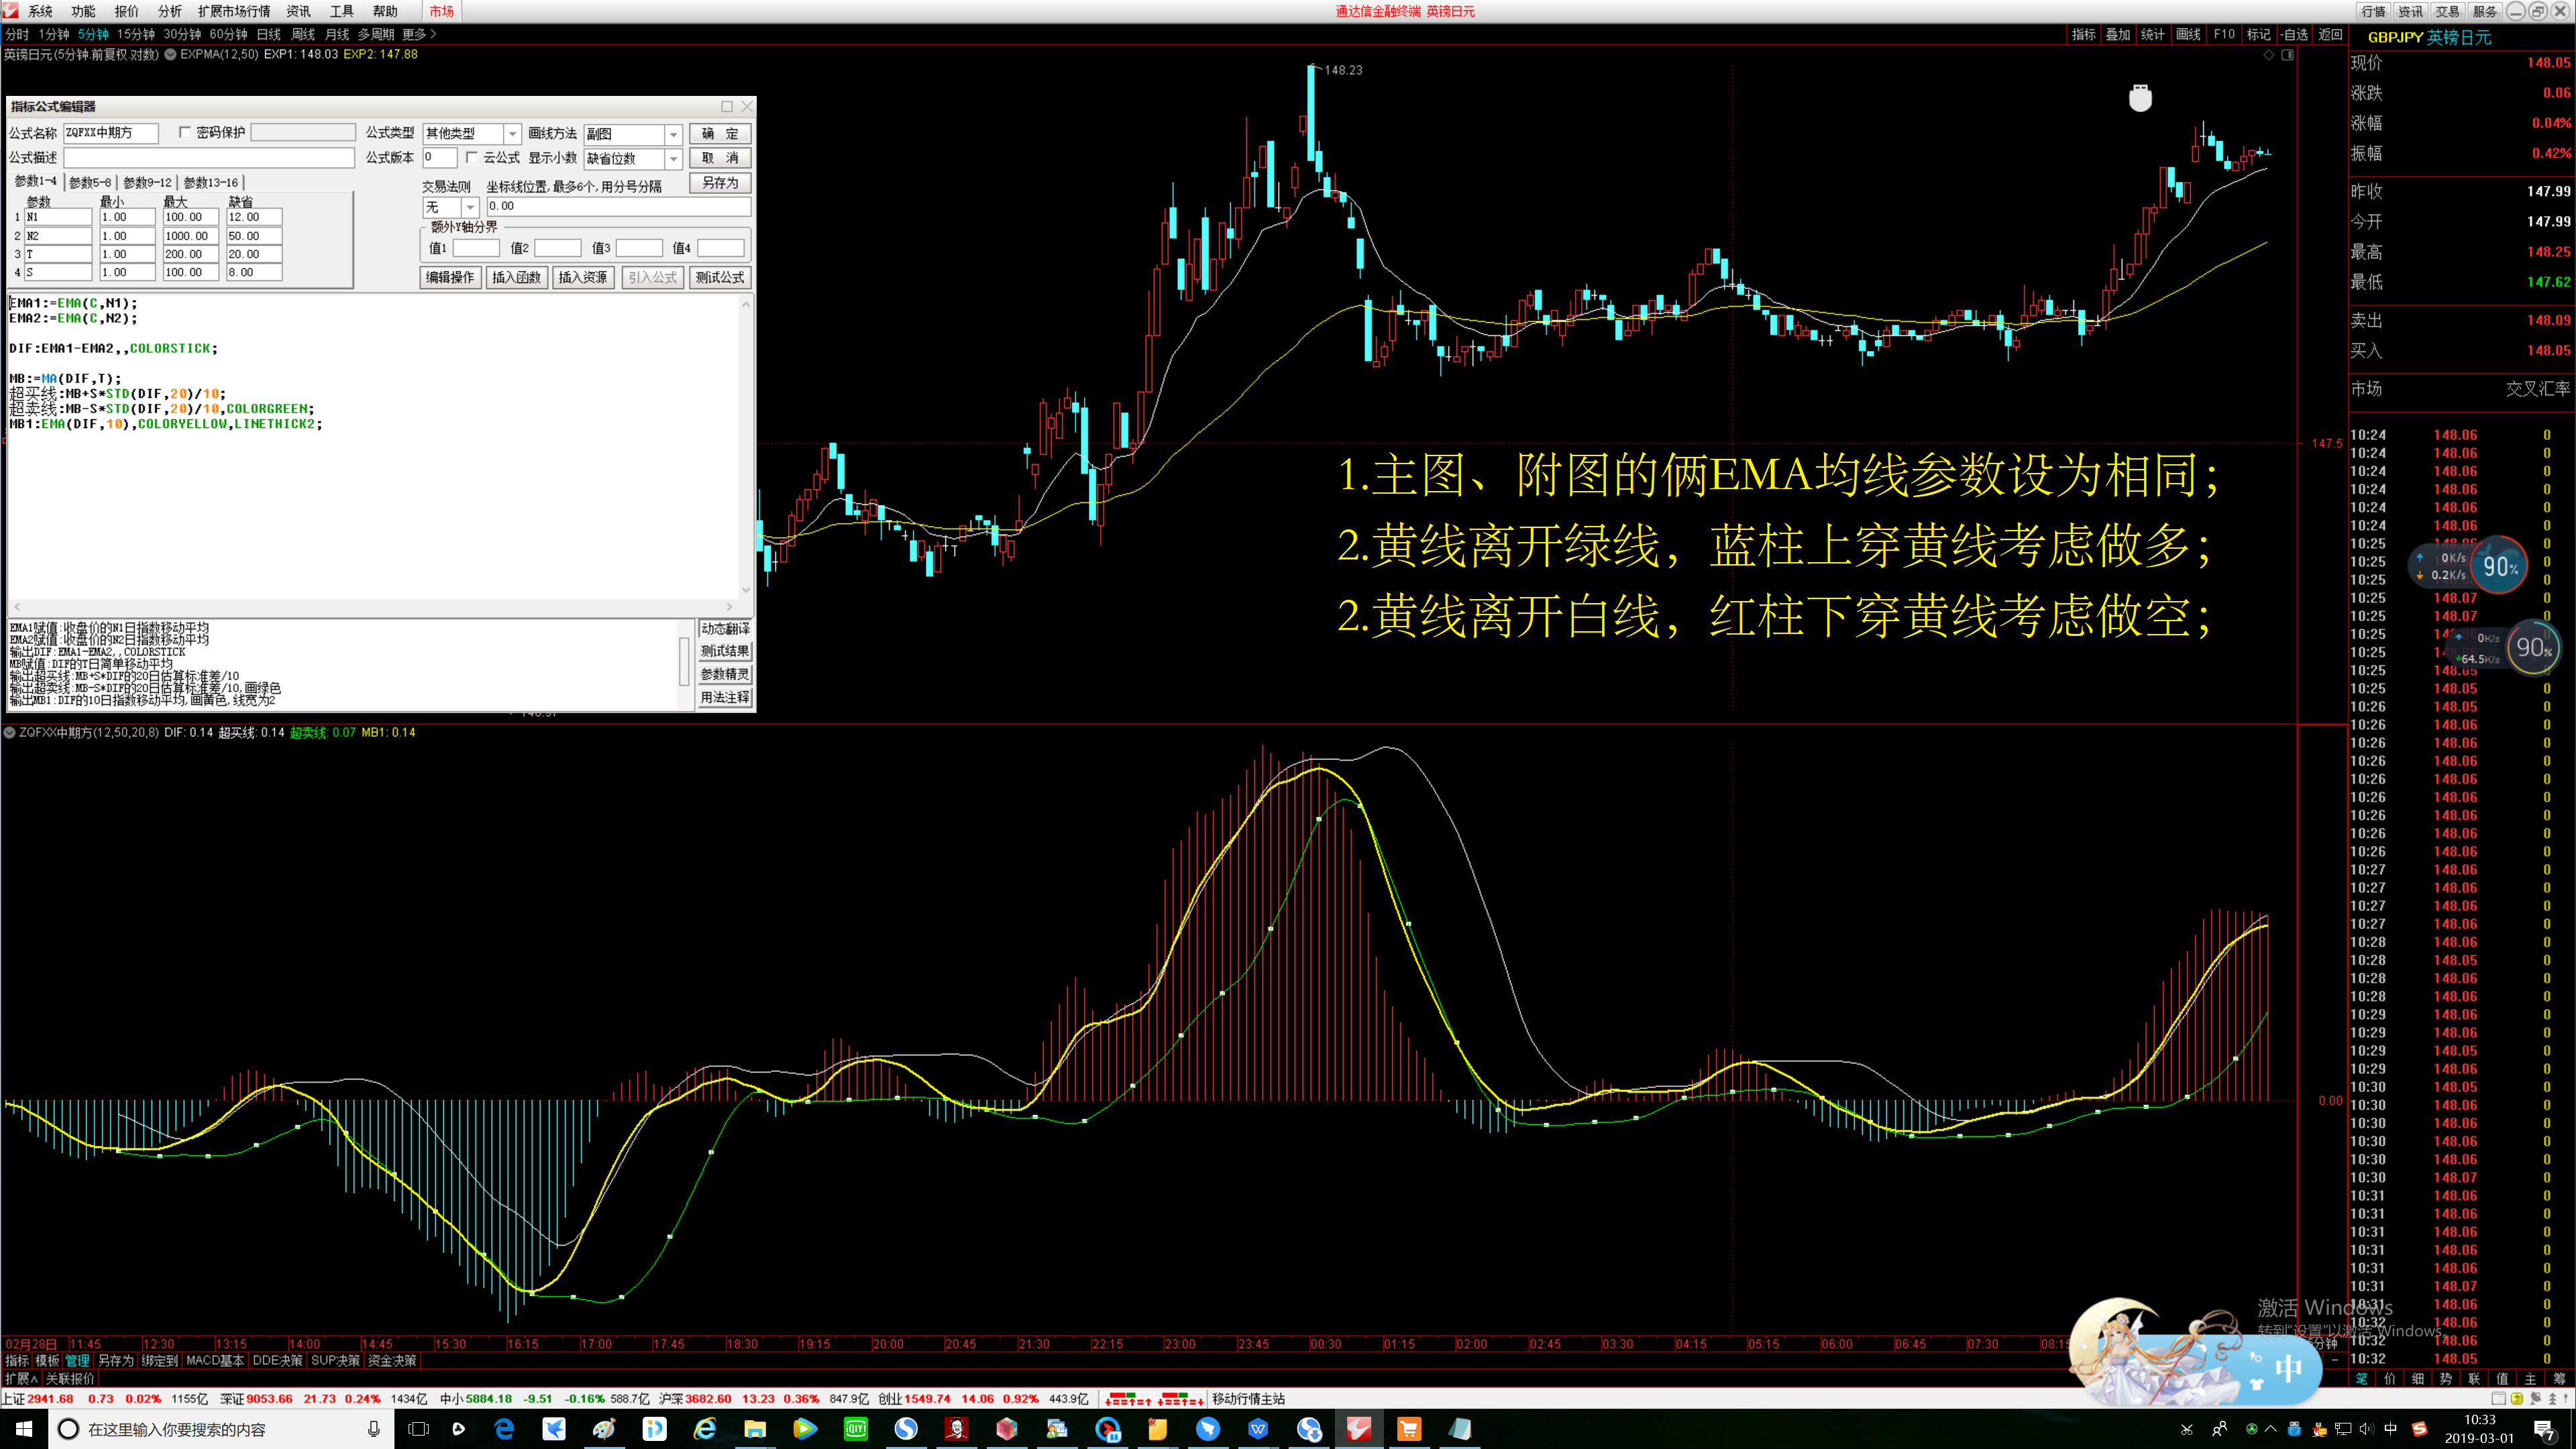Open the taskbar shopping cart app icon

coord(1409,1429)
